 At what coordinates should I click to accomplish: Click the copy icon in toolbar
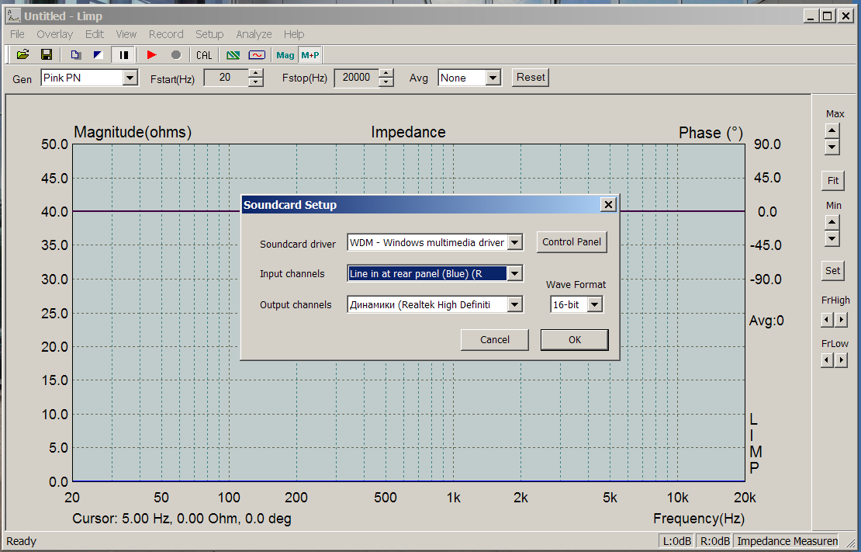(x=75, y=54)
